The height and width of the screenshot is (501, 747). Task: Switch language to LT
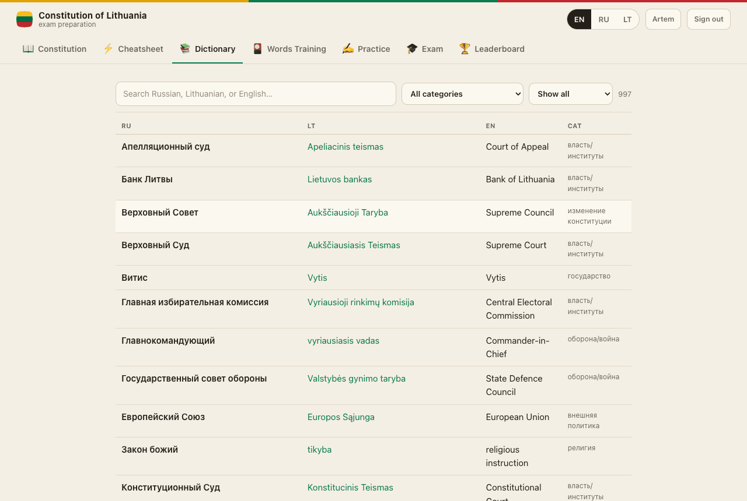[627, 19]
